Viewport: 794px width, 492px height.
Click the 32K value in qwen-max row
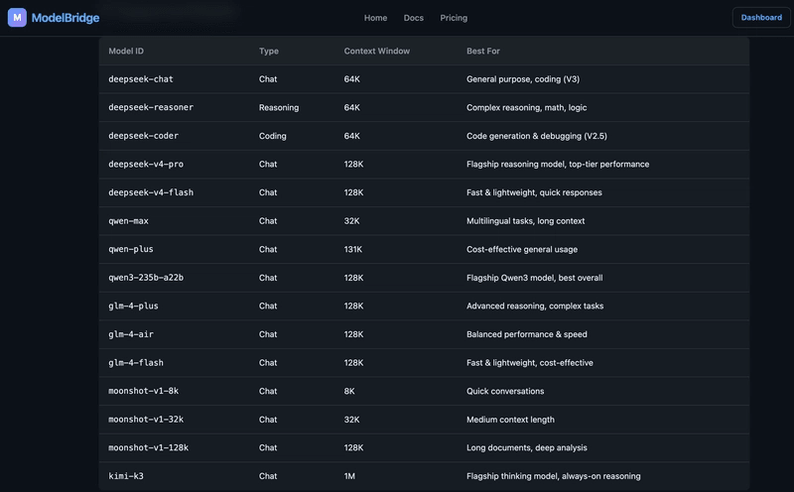[352, 220]
